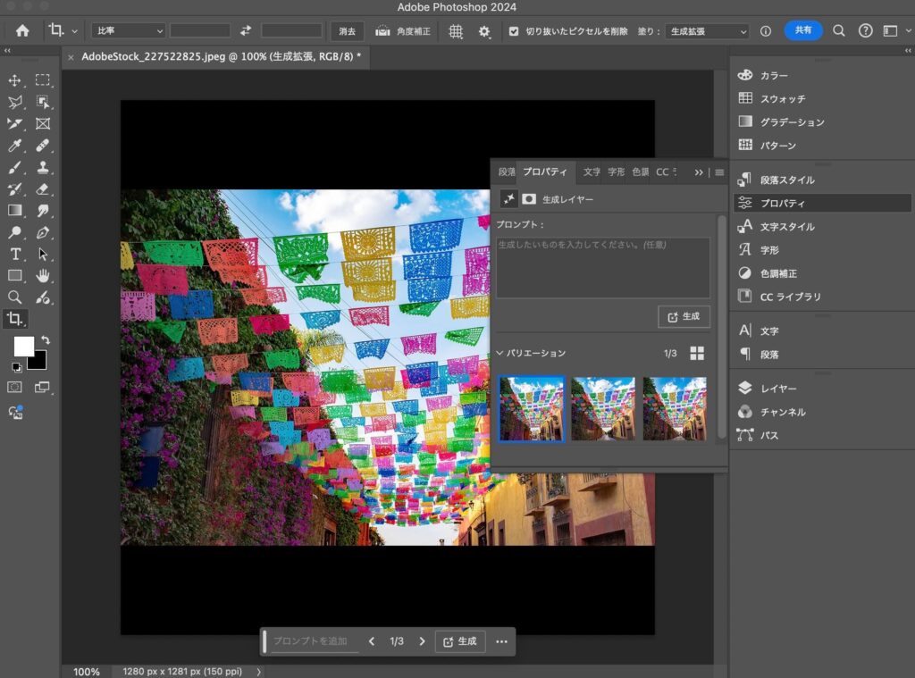Click the 共有 share button
Image resolution: width=915 pixels, height=678 pixels.
click(x=802, y=30)
